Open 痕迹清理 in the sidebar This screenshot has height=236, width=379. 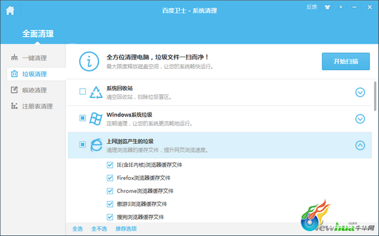tap(34, 90)
